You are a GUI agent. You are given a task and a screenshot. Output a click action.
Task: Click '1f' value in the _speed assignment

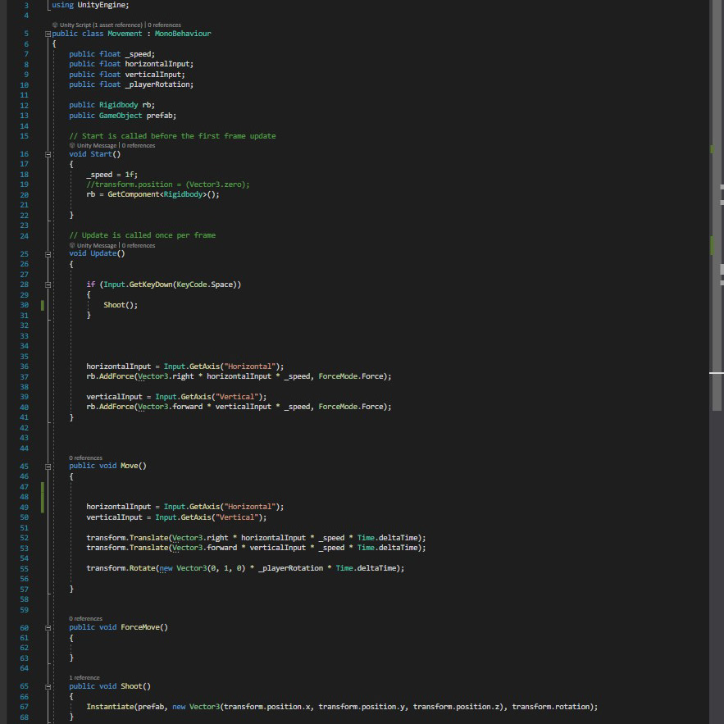pyautogui.click(x=130, y=175)
